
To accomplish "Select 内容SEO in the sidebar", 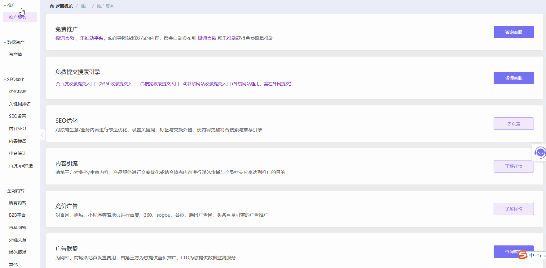I will 18,129.
